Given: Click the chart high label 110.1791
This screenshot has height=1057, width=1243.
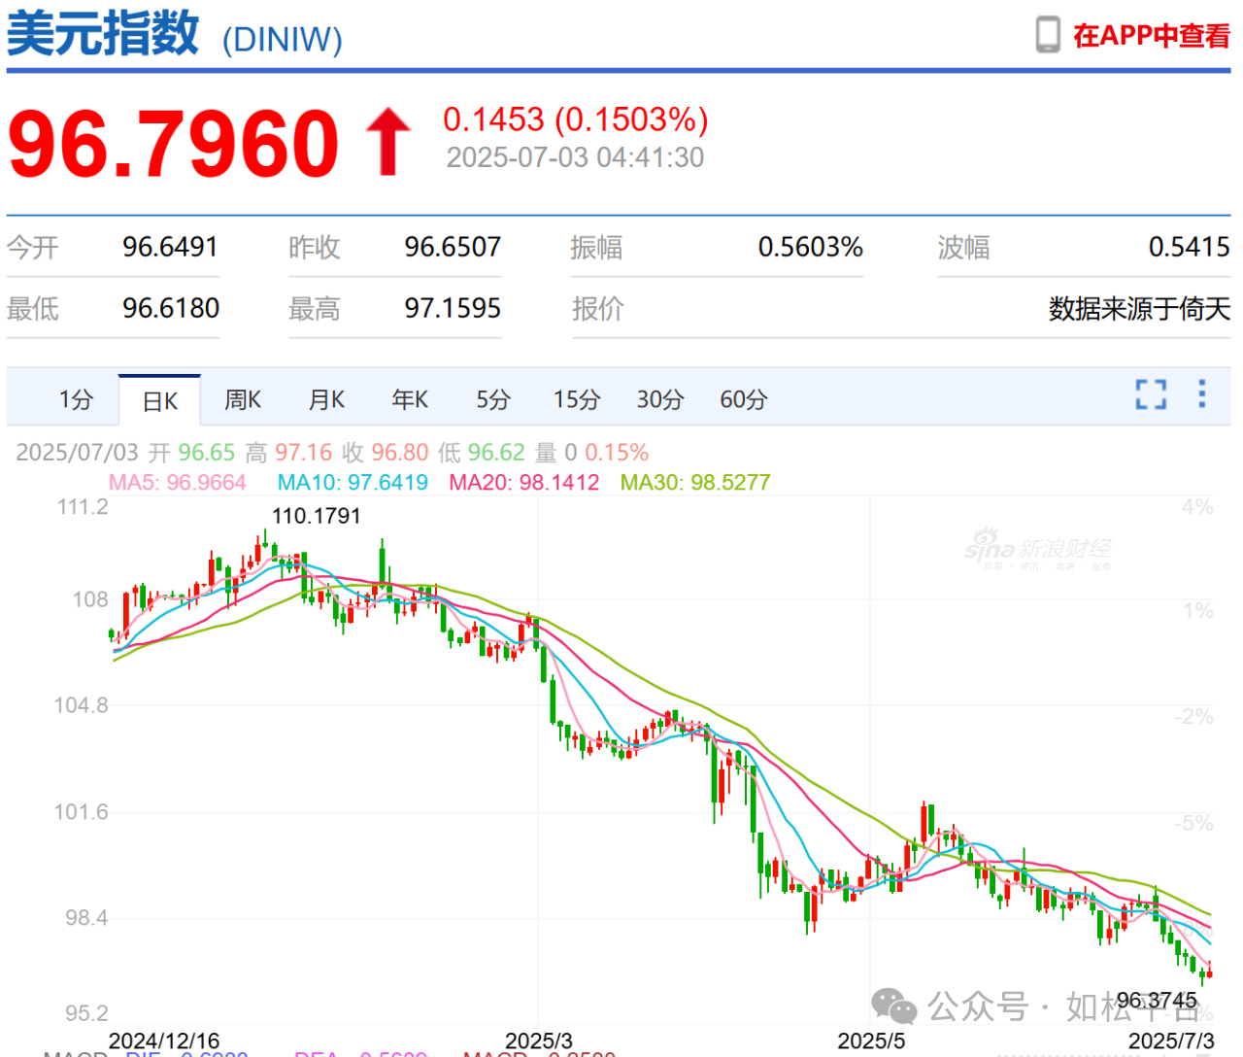Looking at the screenshot, I should point(317,516).
